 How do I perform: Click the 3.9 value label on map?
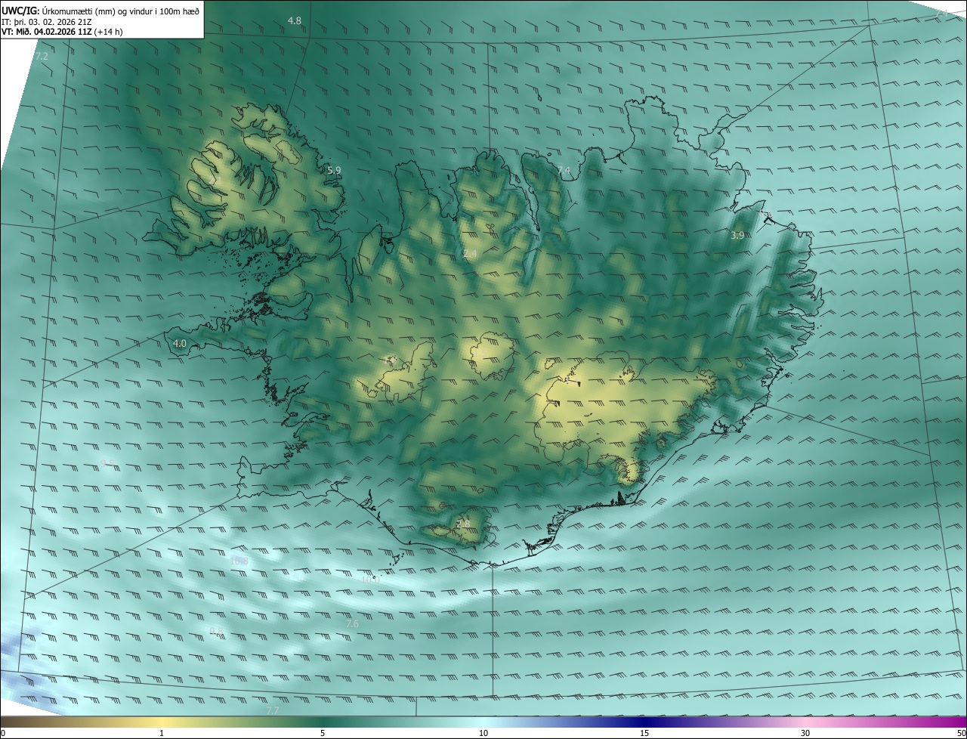click(x=737, y=236)
